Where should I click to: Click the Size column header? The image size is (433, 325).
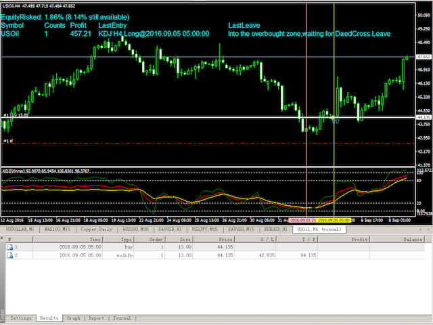tap(179, 239)
